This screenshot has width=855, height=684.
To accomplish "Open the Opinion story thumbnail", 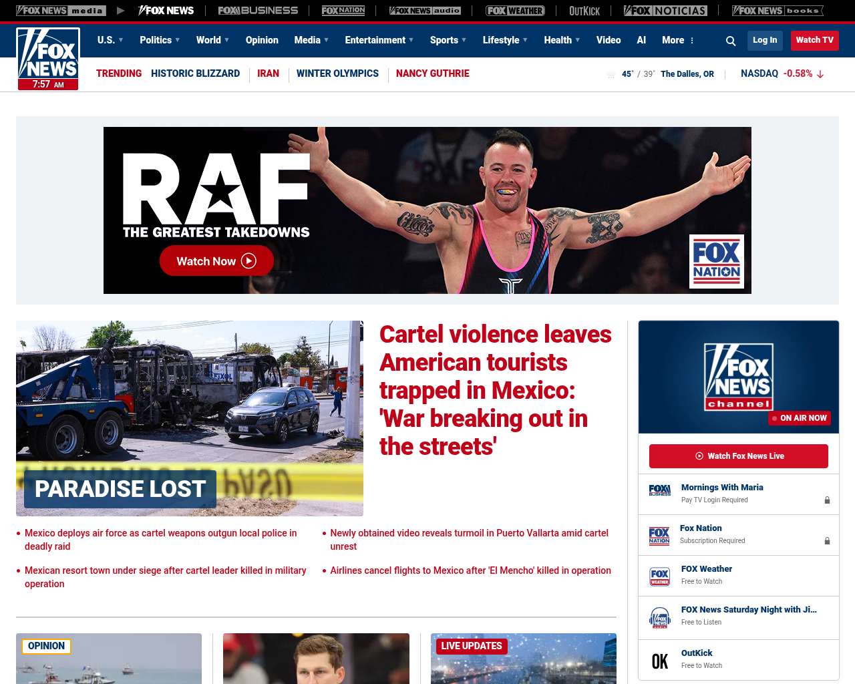I will pyautogui.click(x=109, y=659).
